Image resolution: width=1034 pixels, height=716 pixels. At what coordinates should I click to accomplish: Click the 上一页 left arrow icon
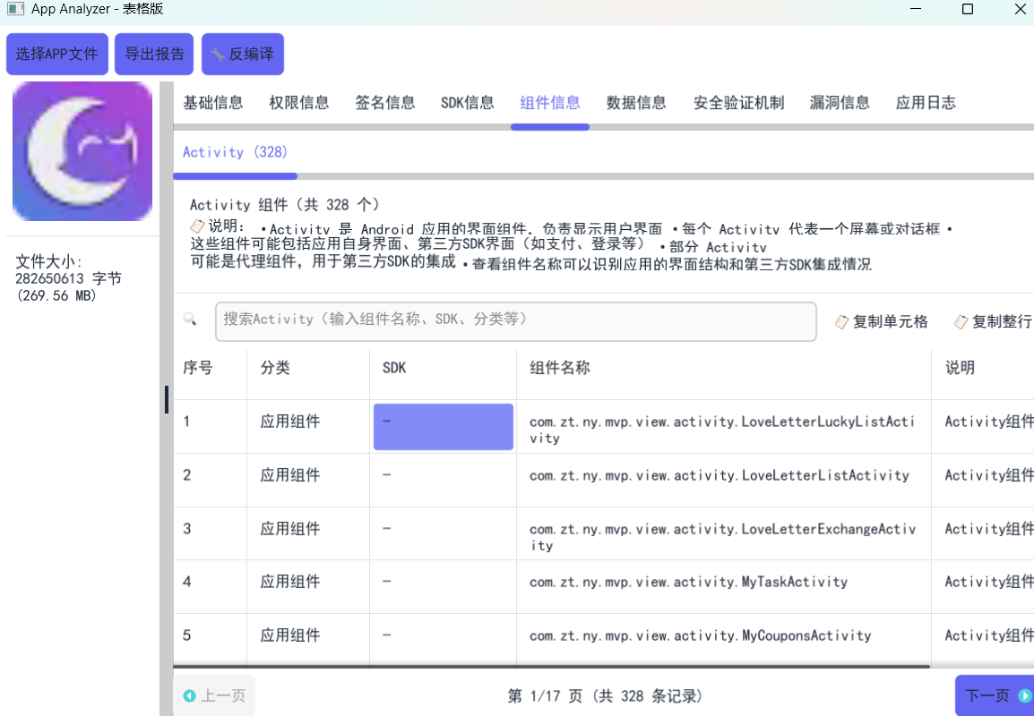pyautogui.click(x=189, y=696)
